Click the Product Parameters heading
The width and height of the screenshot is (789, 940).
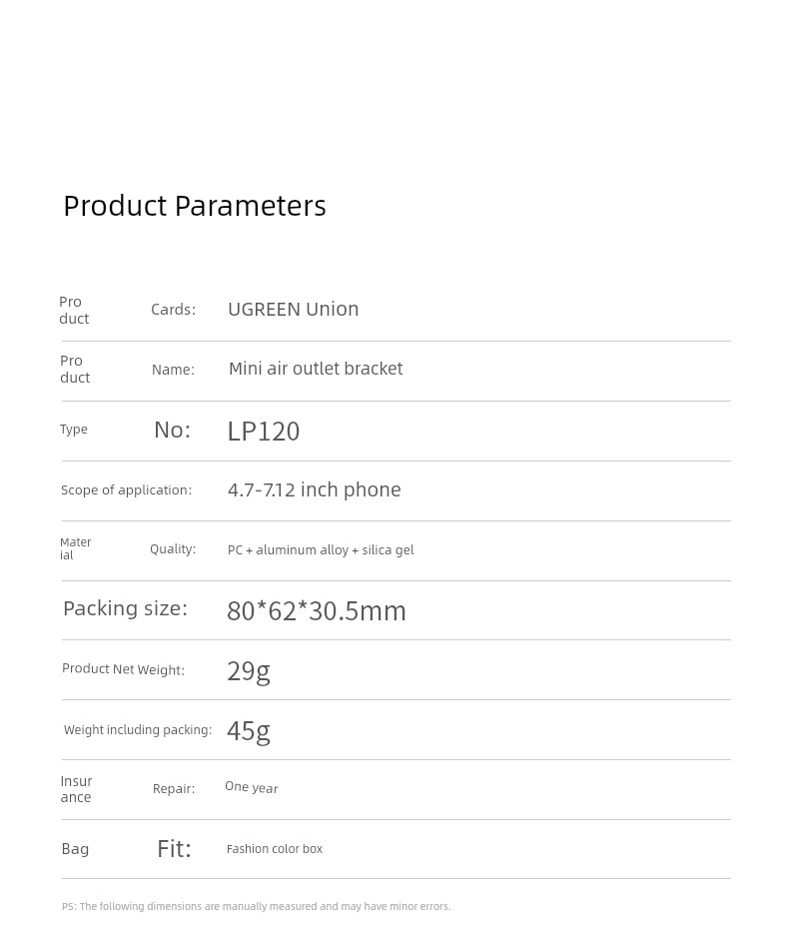(x=195, y=206)
